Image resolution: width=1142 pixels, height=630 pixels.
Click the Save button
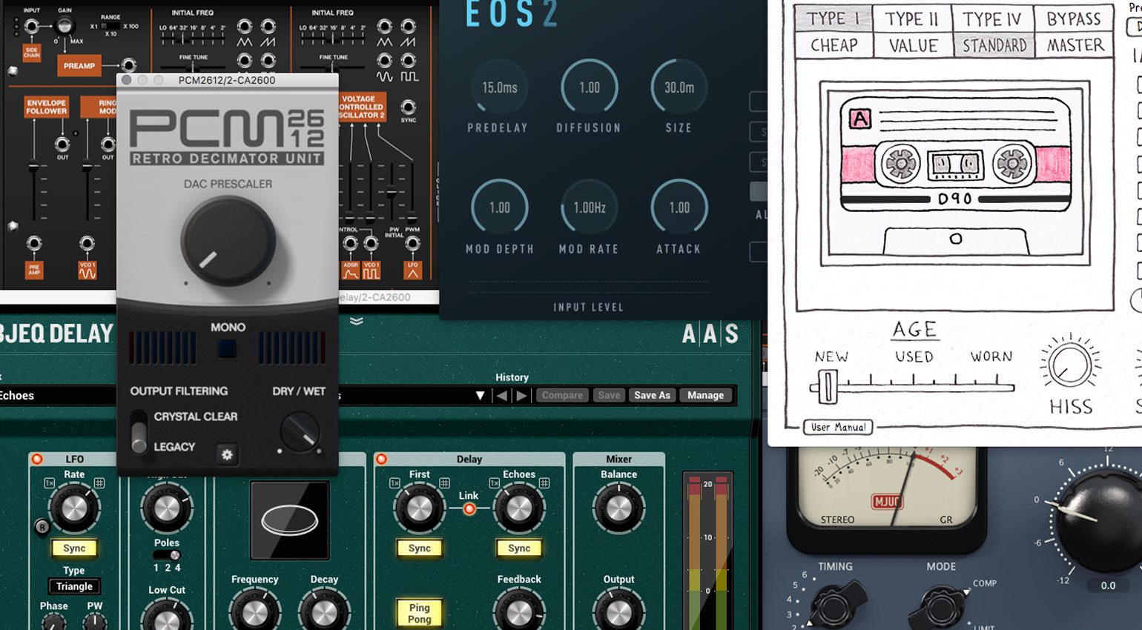coord(609,396)
